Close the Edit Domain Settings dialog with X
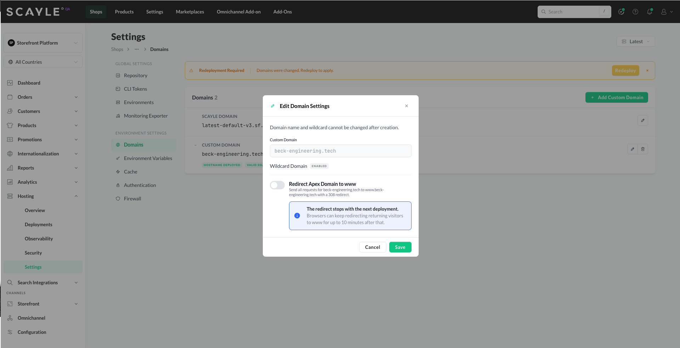680x348 pixels. click(x=407, y=106)
